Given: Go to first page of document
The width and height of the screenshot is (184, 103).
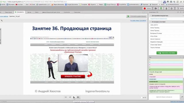Looking at the screenshot, I should [66, 97].
